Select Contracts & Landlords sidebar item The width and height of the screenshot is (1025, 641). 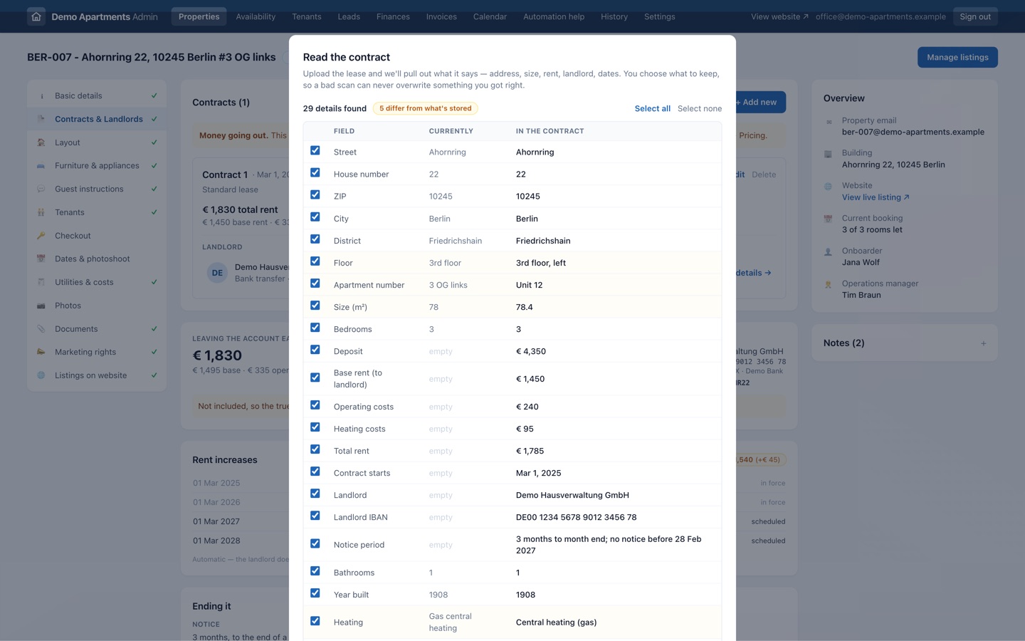(97, 119)
